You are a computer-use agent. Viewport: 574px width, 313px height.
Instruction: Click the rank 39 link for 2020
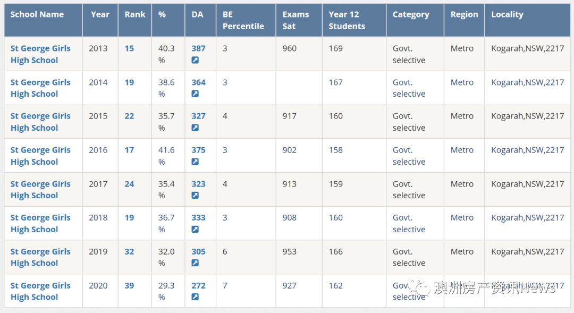[129, 285]
